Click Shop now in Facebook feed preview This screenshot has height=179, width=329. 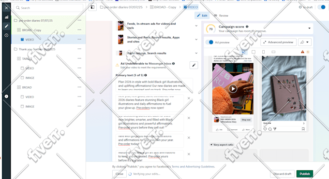click(x=246, y=120)
